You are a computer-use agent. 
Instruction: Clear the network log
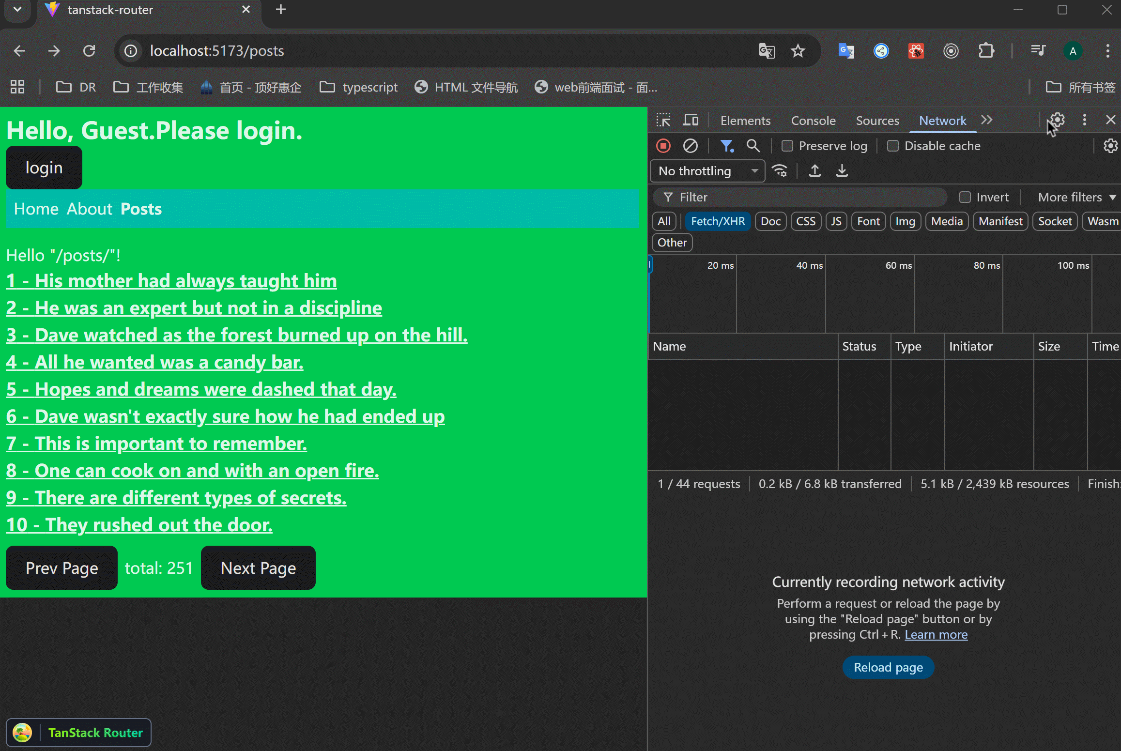pyautogui.click(x=690, y=146)
